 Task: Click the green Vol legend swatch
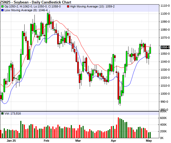coord(2,113)
